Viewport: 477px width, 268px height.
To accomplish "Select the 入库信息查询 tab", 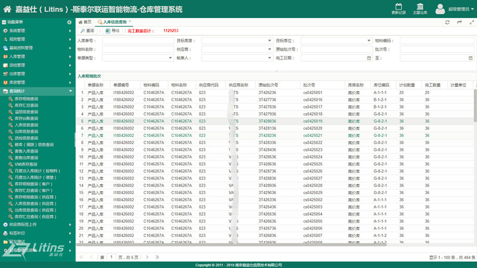I will (114, 22).
